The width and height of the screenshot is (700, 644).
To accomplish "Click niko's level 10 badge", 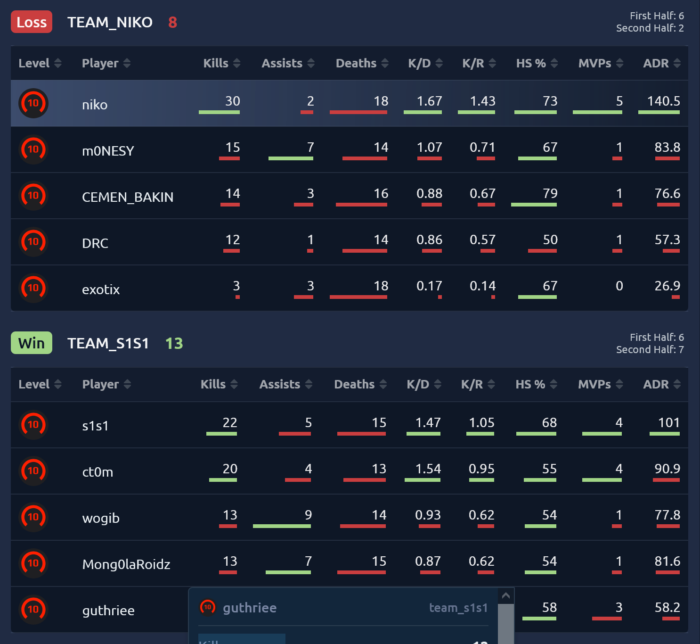I will pos(33,103).
